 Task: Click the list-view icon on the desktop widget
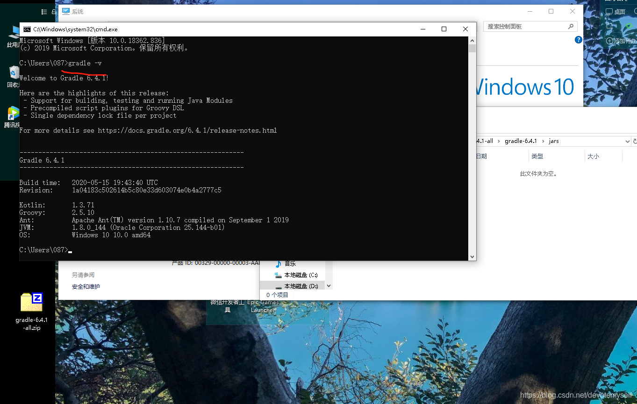point(44,12)
